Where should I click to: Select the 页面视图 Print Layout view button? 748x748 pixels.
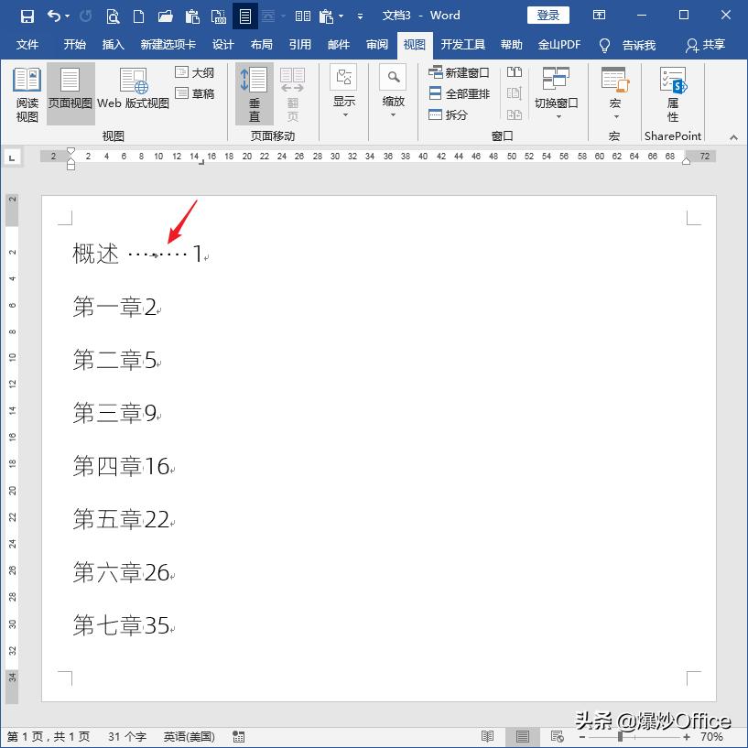tap(70, 92)
